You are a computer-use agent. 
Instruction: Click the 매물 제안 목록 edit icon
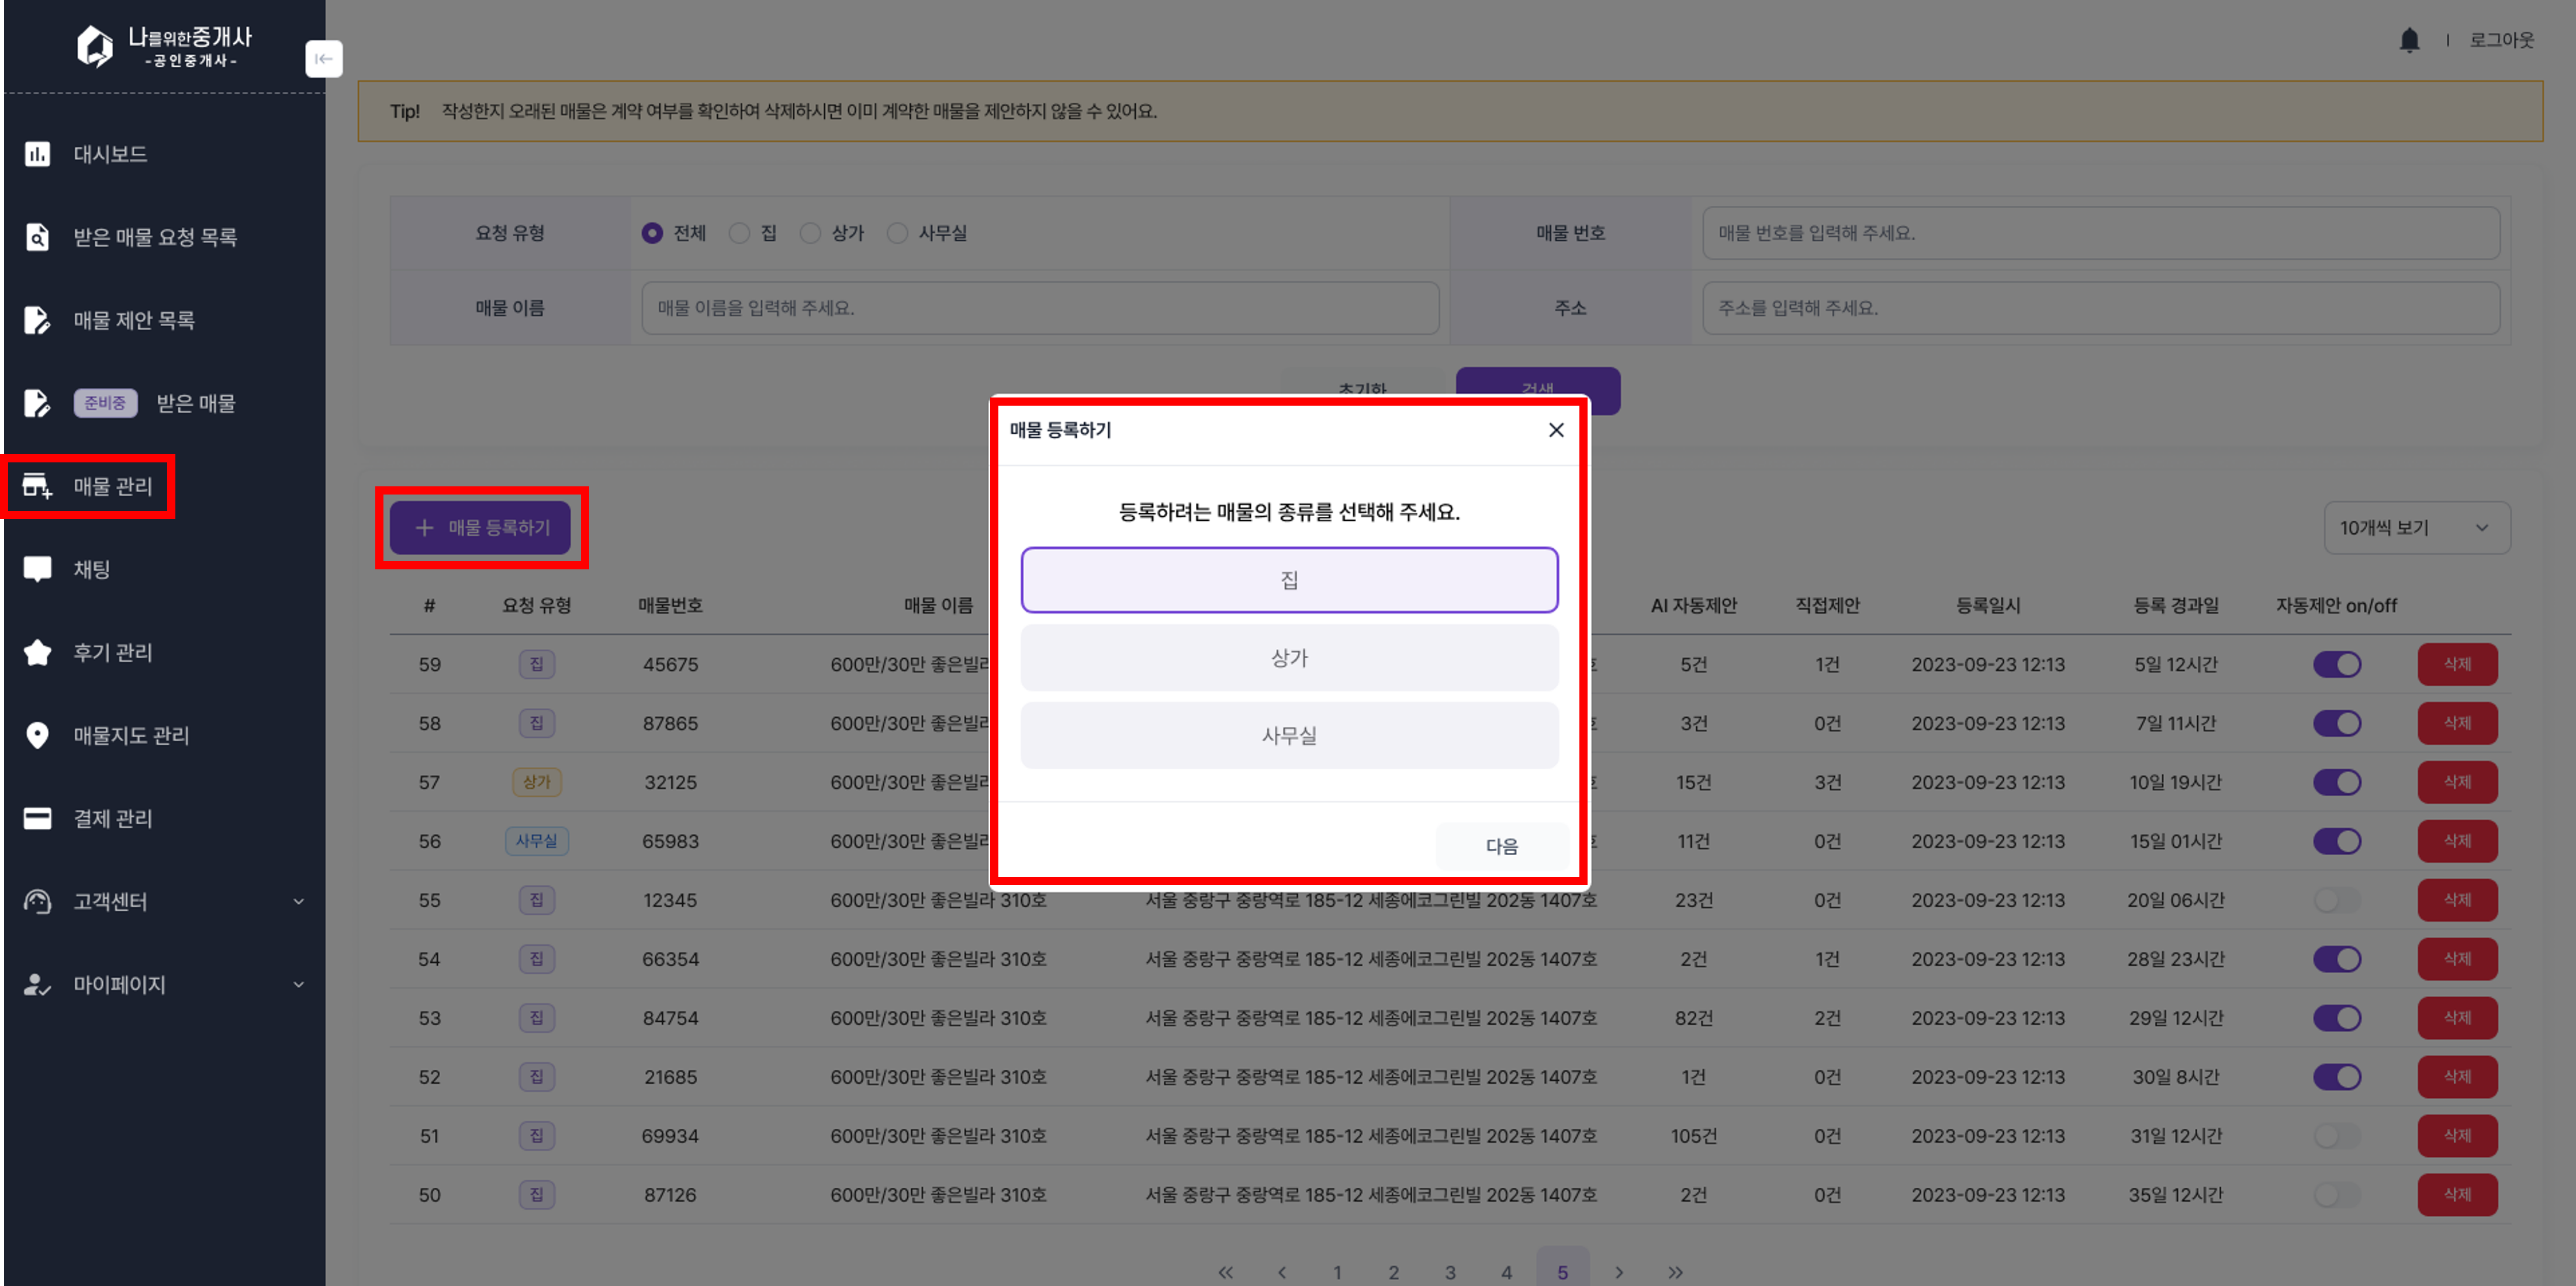pos(37,320)
